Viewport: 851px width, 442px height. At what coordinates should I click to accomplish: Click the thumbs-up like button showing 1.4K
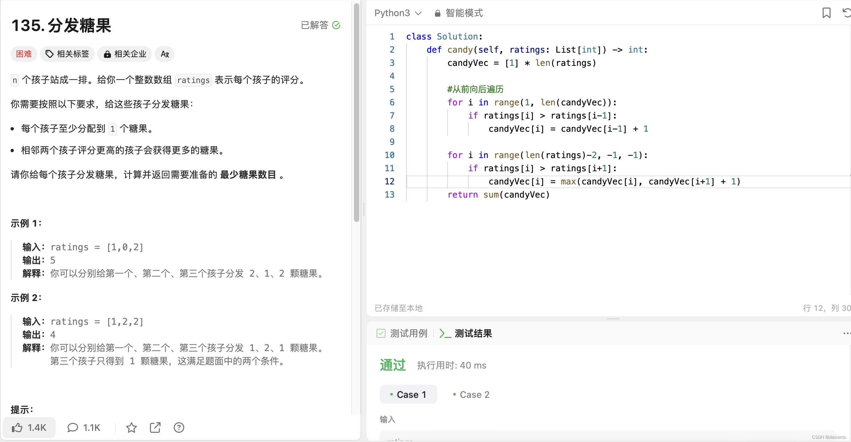29,428
